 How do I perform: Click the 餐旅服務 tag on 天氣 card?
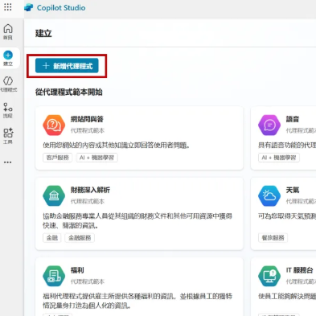[x=273, y=238]
